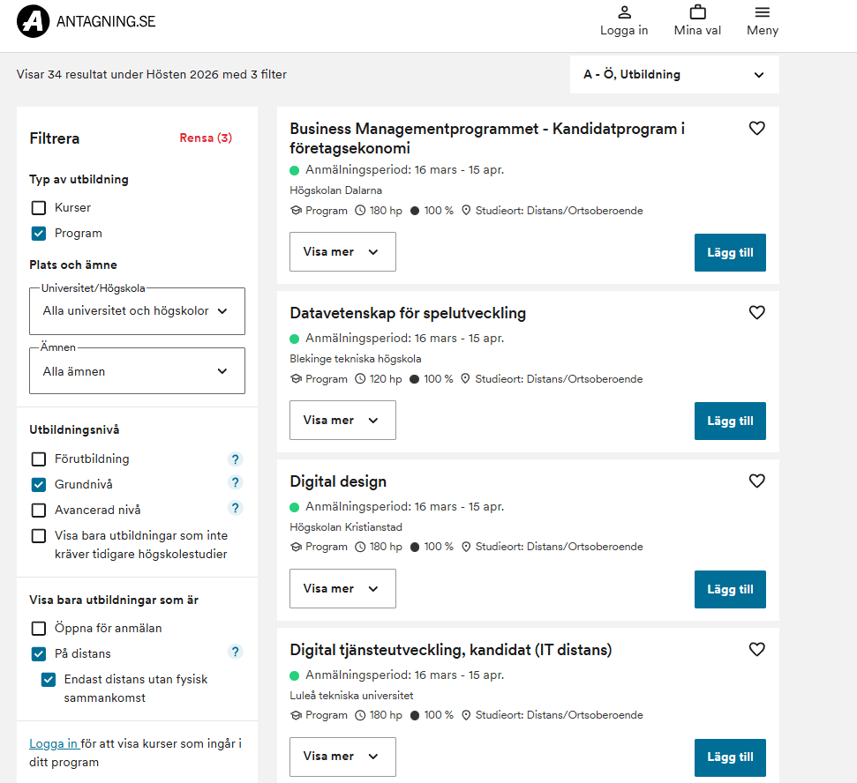Show help icon next to Grundnivå

coord(235,483)
